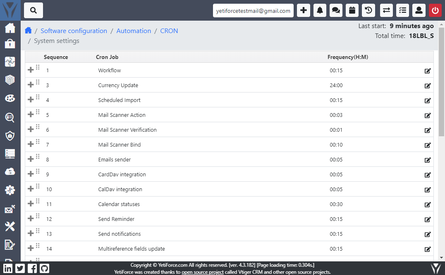The width and height of the screenshot is (445, 275).
Task: Edit the Multireference fields update cron job
Action: (x=428, y=249)
